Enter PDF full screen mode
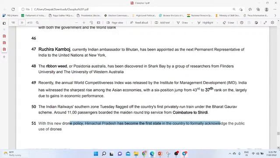280x158 pixels. pos(265,22)
